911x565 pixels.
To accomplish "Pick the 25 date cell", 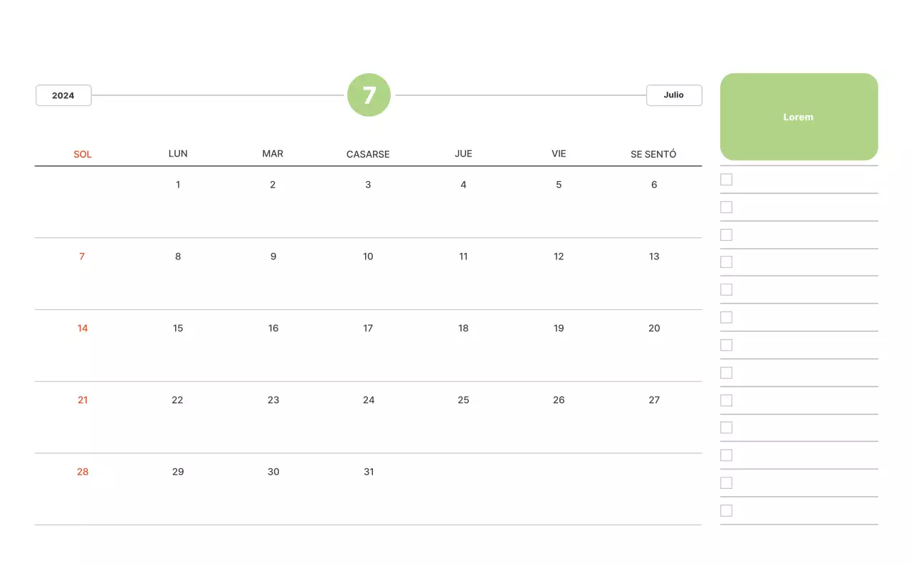I will tap(463, 400).
